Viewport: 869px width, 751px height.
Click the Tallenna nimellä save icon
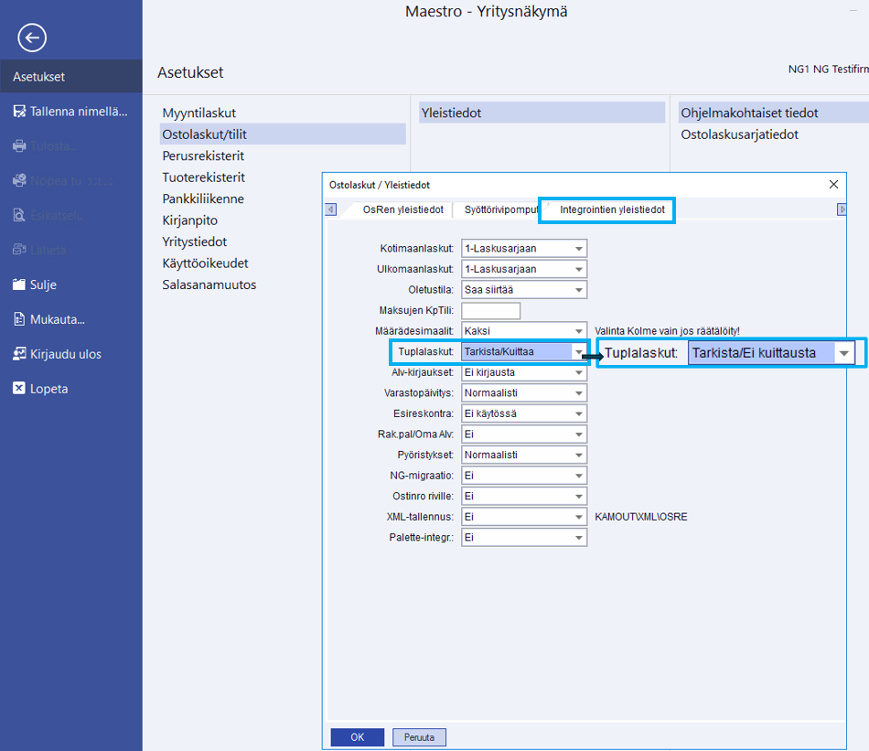coord(19,112)
